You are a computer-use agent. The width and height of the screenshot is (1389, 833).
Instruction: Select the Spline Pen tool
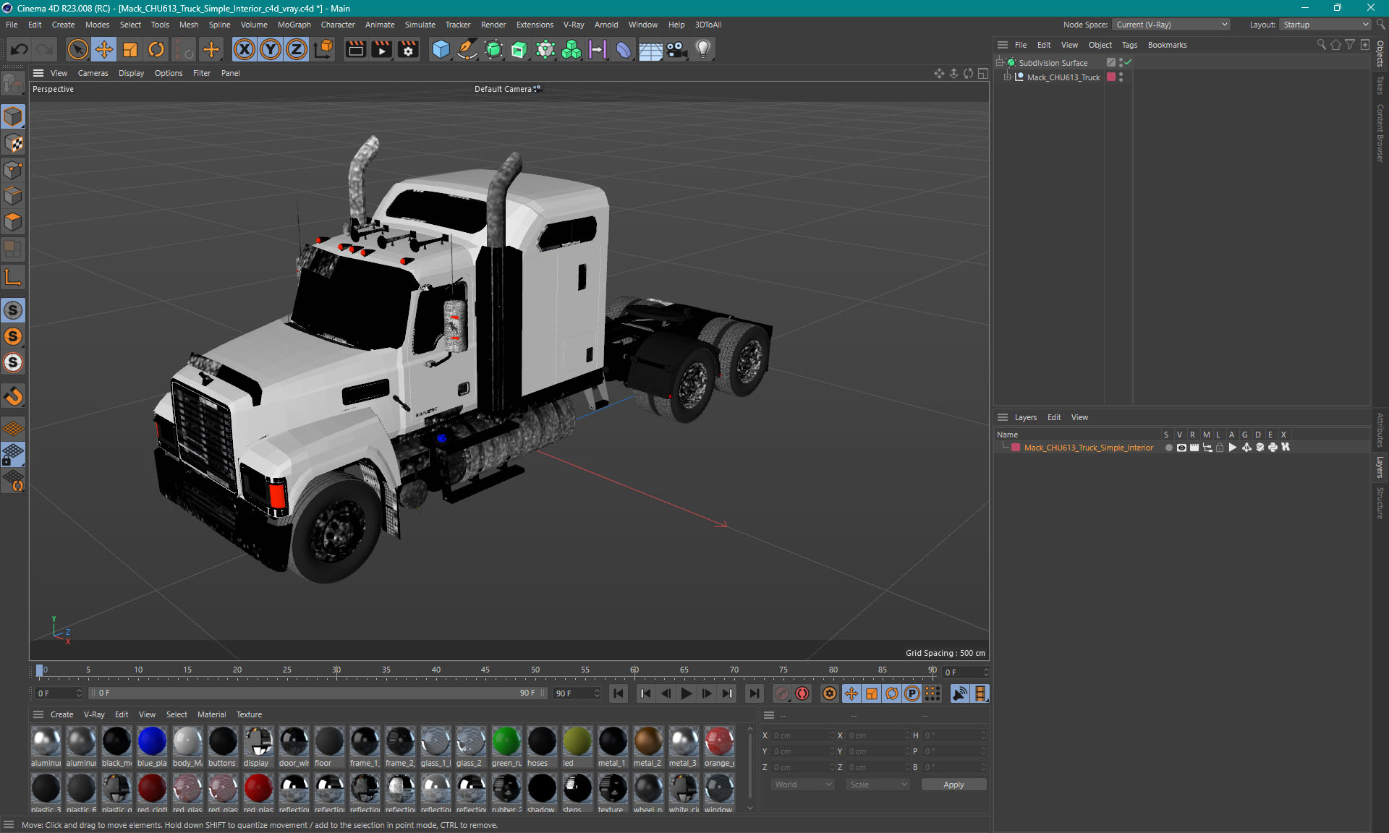(x=467, y=49)
